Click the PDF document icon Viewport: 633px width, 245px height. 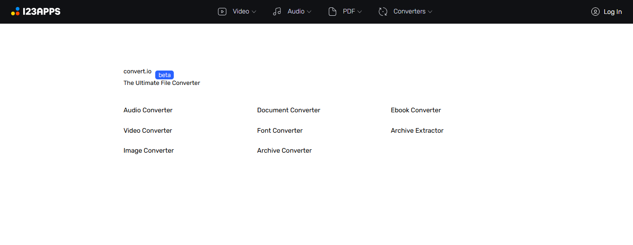(332, 12)
